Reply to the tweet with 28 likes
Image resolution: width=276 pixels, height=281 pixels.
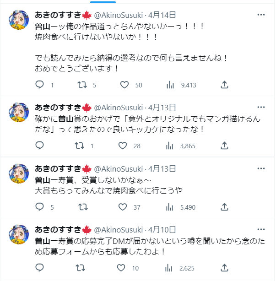point(40,146)
